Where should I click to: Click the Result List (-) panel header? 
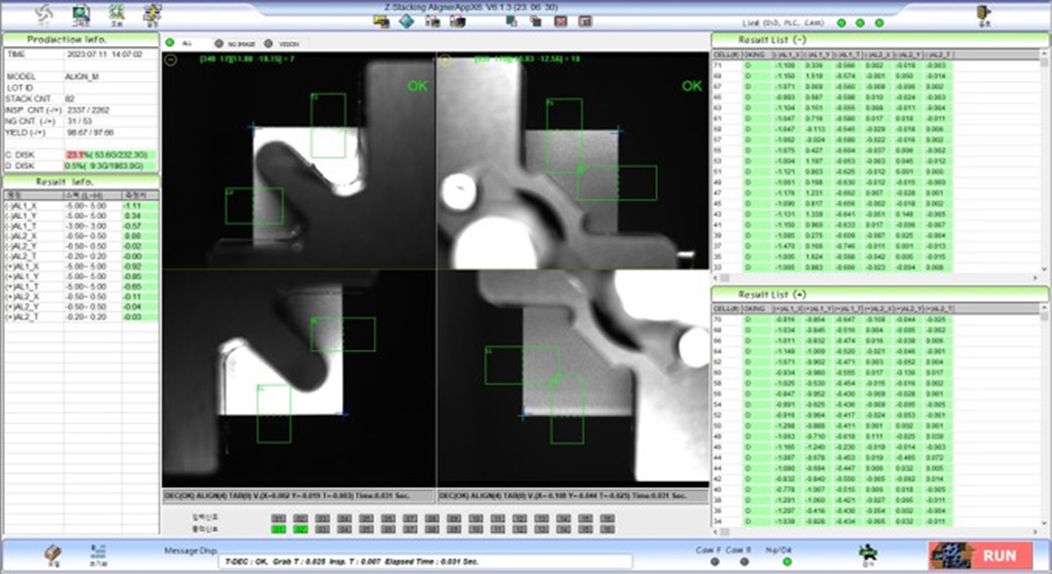(x=880, y=39)
